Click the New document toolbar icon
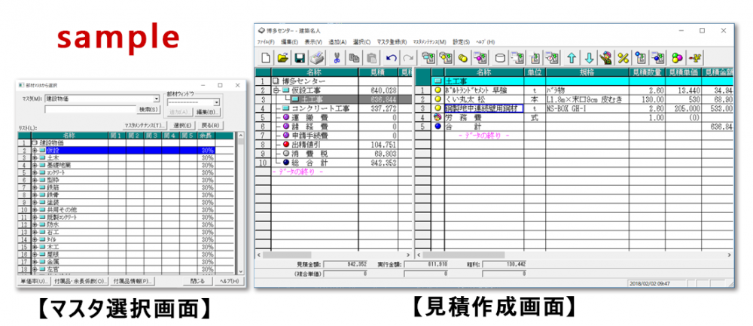This screenshot has width=753, height=326. coord(266,58)
